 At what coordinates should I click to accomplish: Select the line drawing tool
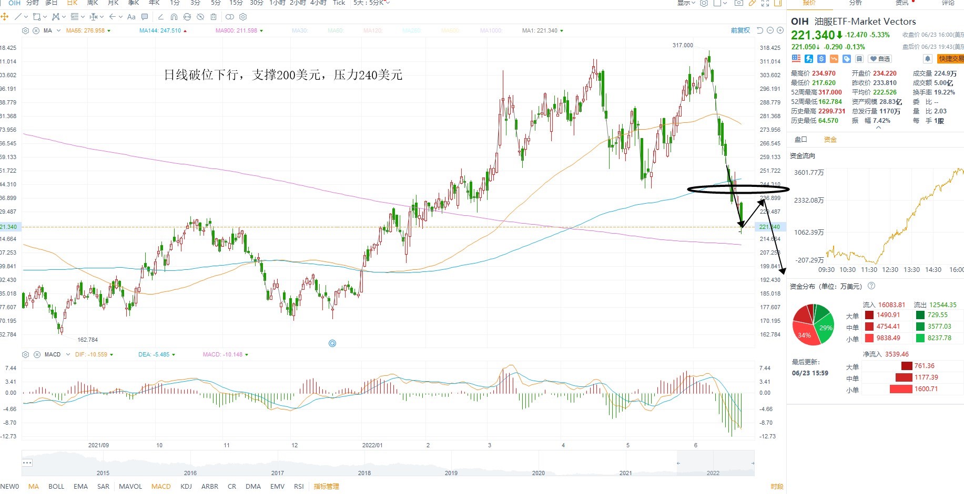pyautogui.click(x=18, y=17)
